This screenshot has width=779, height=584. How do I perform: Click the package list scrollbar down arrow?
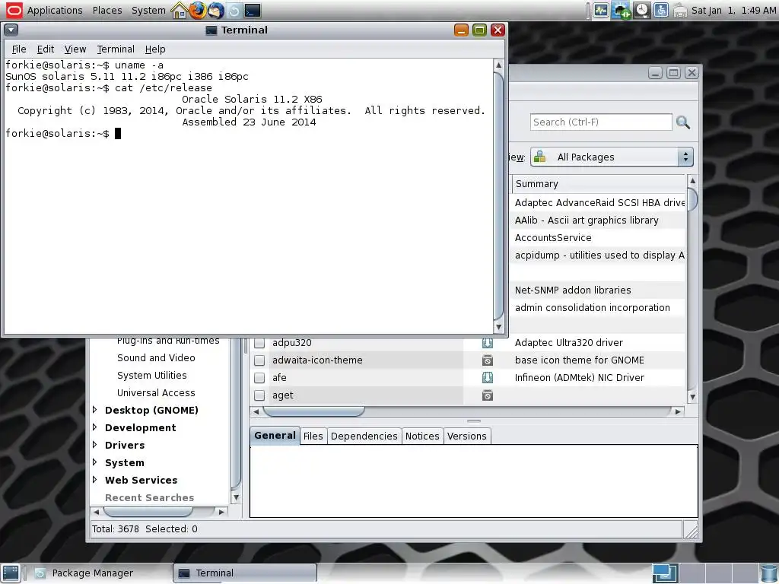[692, 397]
